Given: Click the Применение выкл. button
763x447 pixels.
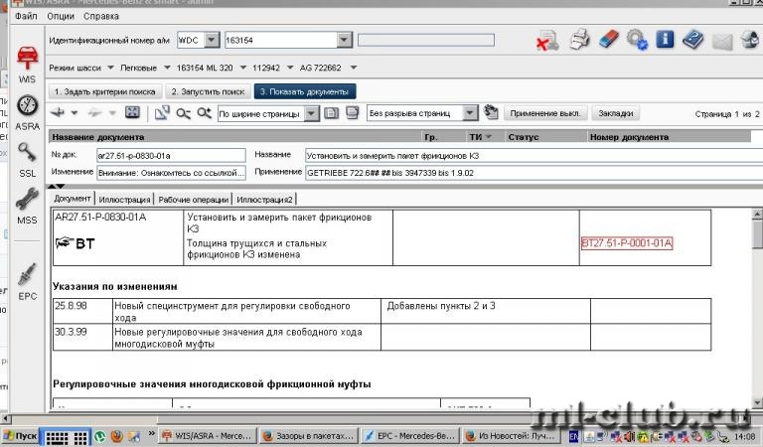Looking at the screenshot, I should click(545, 113).
